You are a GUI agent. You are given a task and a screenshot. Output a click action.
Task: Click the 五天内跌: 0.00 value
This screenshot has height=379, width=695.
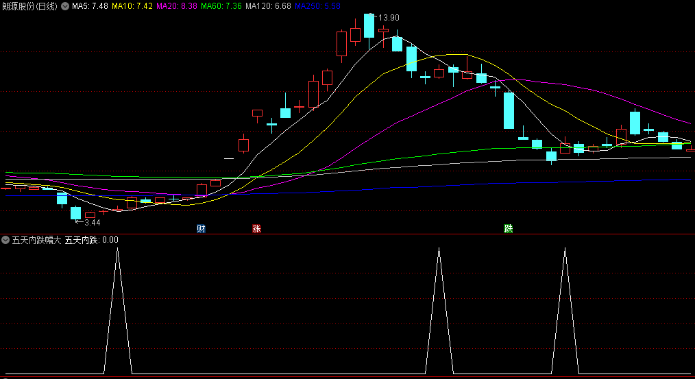(92, 241)
